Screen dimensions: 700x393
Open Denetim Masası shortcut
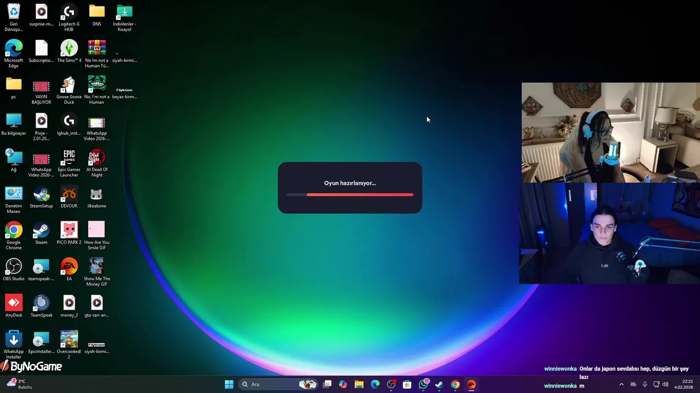14,200
